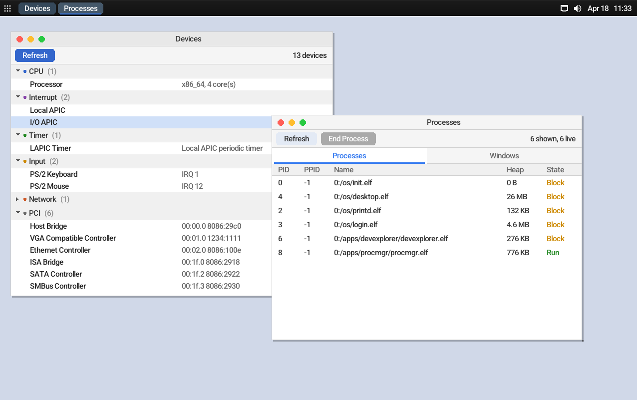Click the speaker volume tray icon
This screenshot has height=400, width=637.
[578, 8]
